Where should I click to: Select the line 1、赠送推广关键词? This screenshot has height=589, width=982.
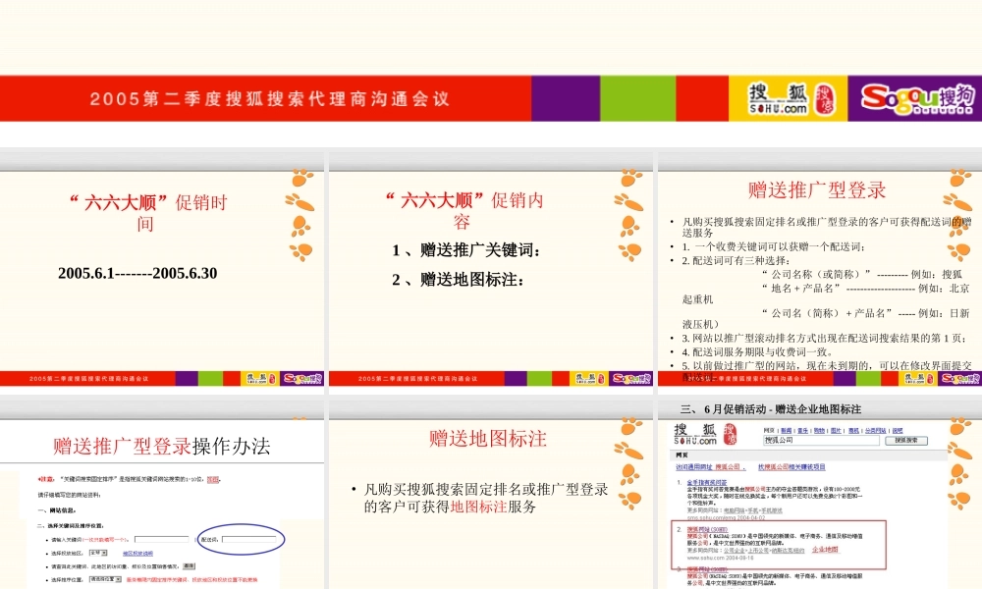[466, 250]
